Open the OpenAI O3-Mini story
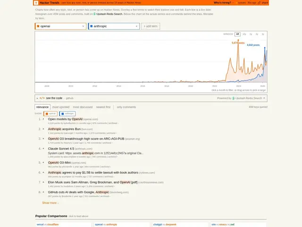 [x=59, y=163]
